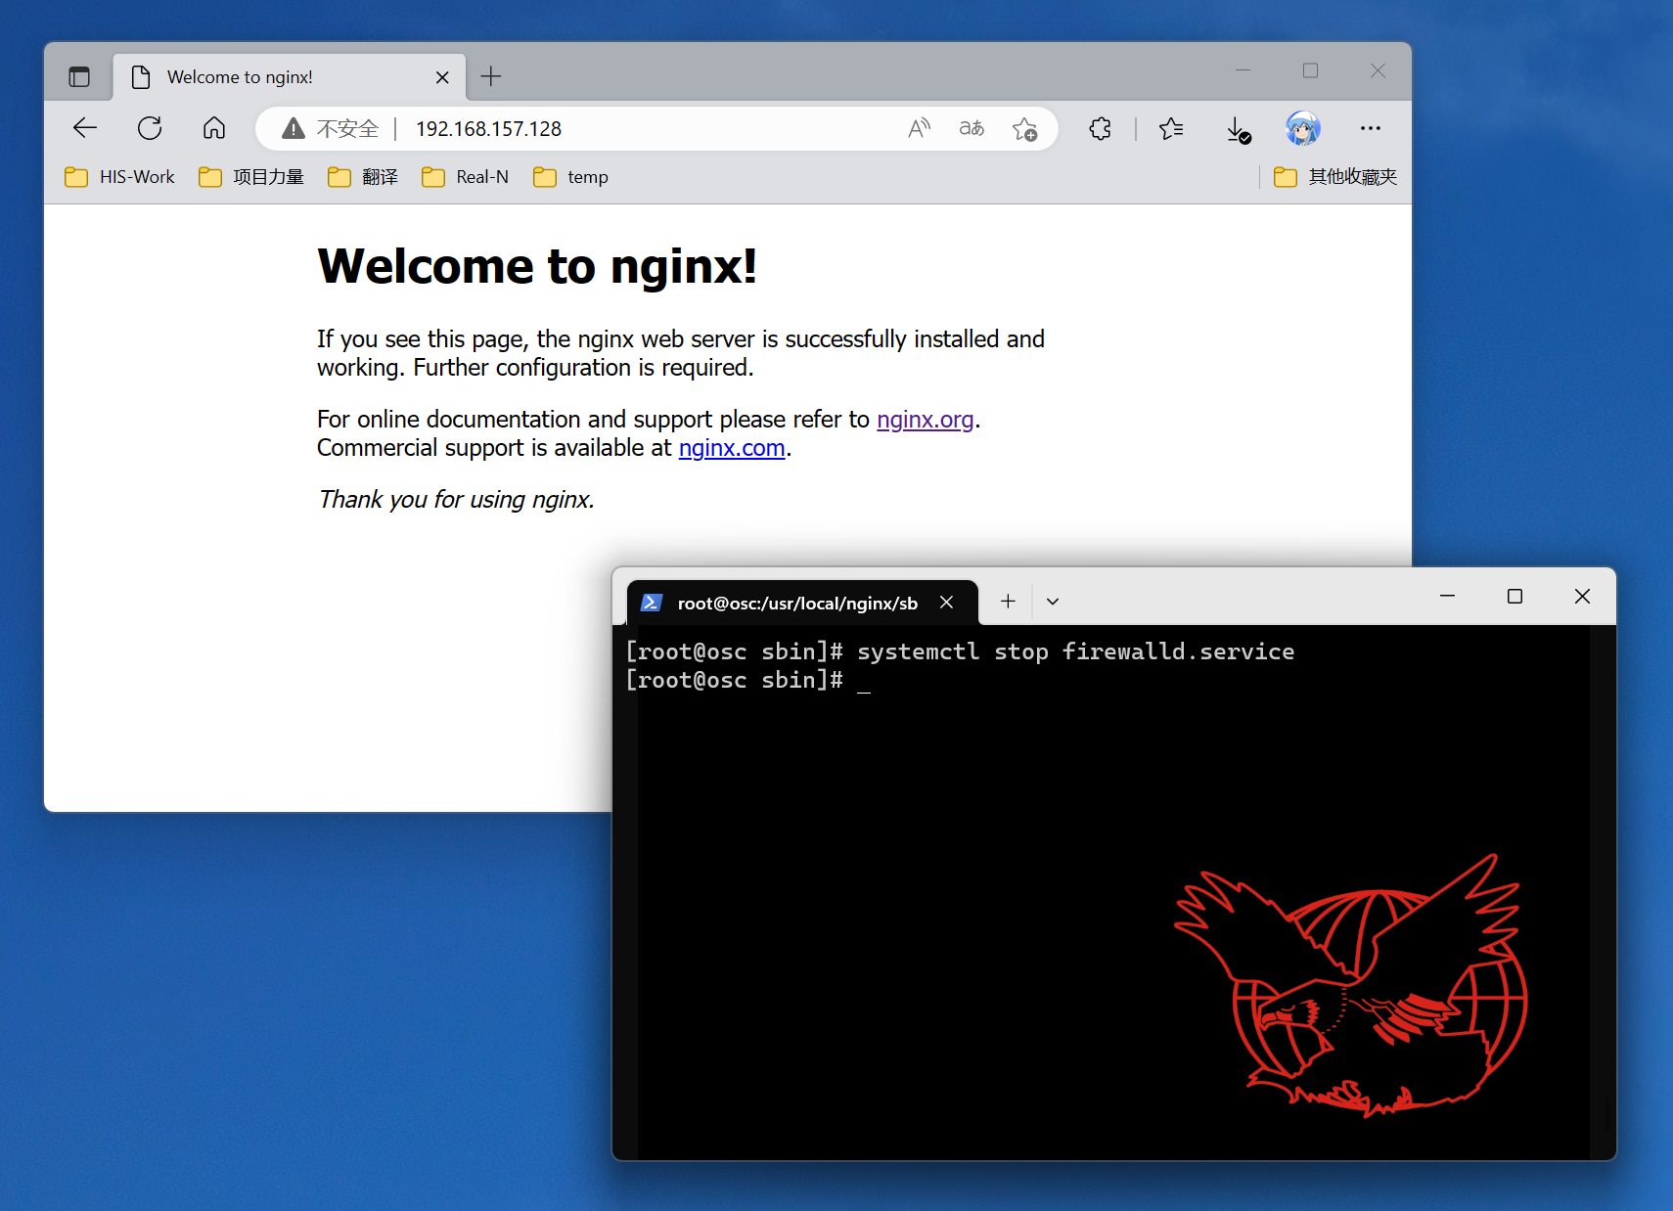Viewport: 1673px width, 1211px height.
Task: Open a new terminal tab
Action: point(1008,602)
